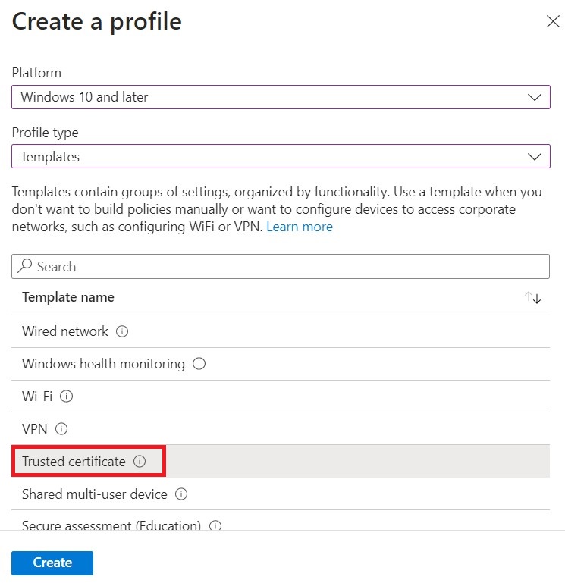Click the info icon beside Wired network
565x583 pixels.
(x=122, y=331)
